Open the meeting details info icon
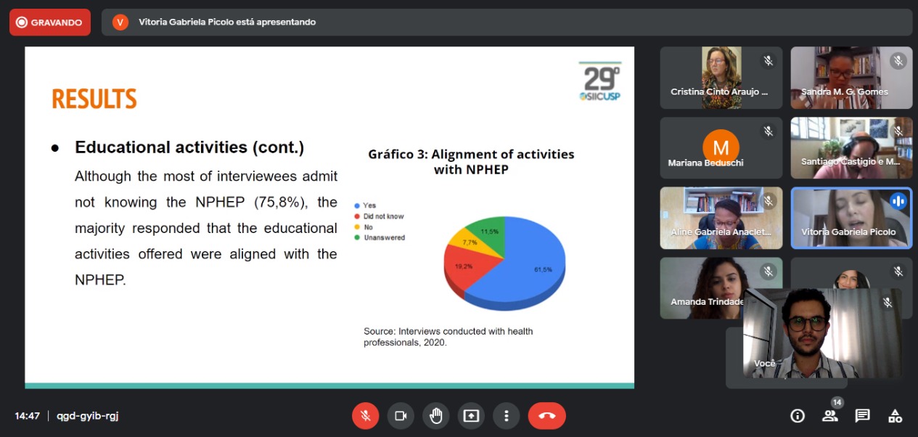Screen dimensions: 918x437 (x=798, y=416)
